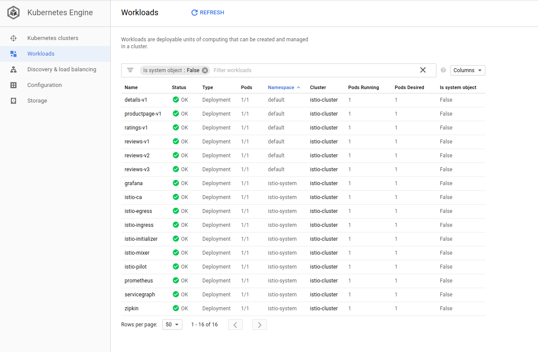
Task: Click the Deployment type cell for istio-mixer
Action: click(x=216, y=253)
